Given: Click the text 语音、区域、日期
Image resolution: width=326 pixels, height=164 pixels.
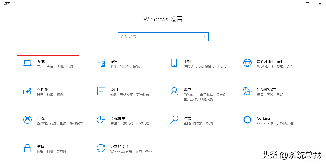Looking at the screenshot, I should (x=270, y=95).
